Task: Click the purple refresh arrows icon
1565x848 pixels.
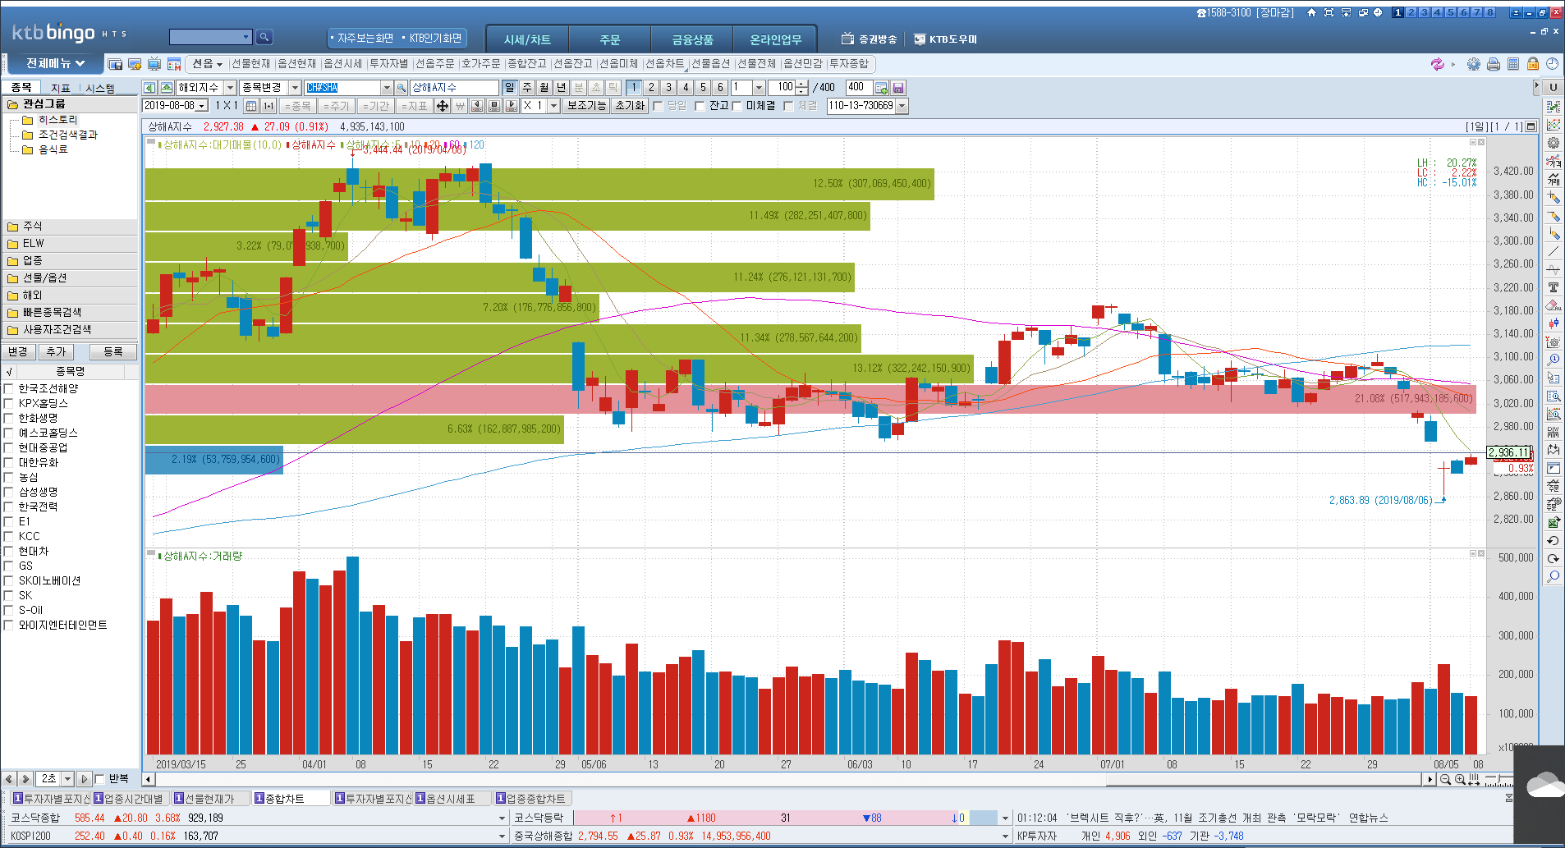Action: tap(1438, 64)
